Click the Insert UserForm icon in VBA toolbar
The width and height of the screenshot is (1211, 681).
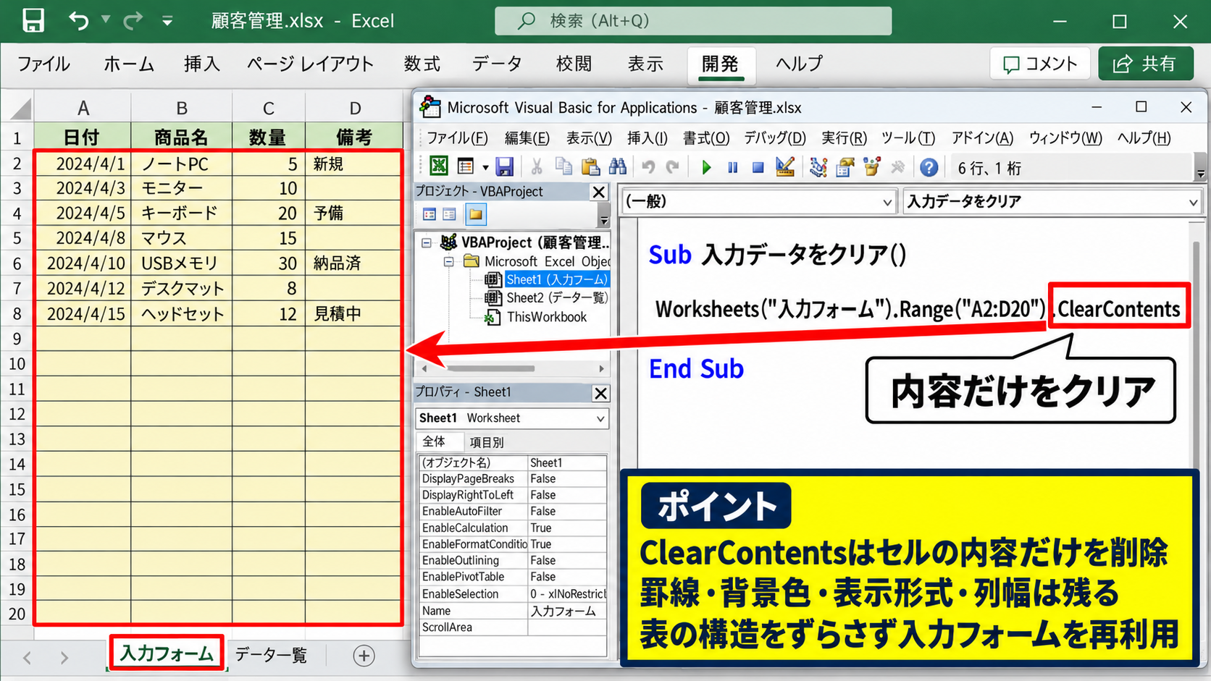pos(466,167)
